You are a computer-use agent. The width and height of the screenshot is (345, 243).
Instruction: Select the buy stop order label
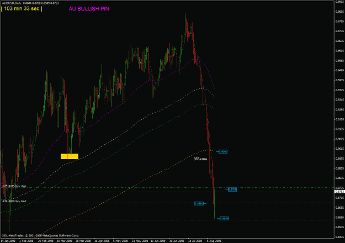click(x=14, y=186)
